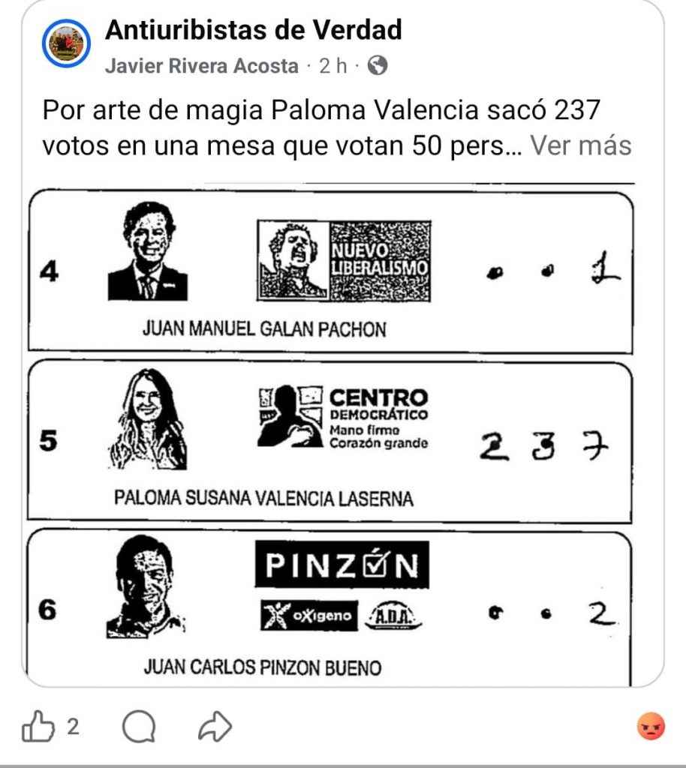Tap the Share arrow icon
Image resolution: width=686 pixels, height=768 pixels.
pos(215,727)
